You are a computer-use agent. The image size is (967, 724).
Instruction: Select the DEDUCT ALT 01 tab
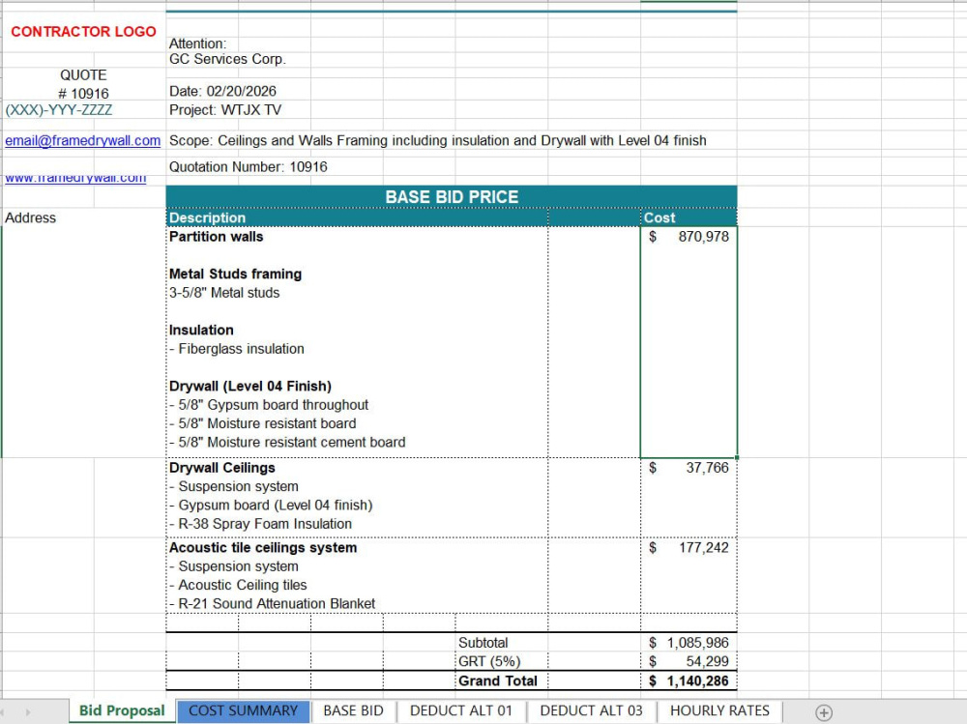[460, 711]
